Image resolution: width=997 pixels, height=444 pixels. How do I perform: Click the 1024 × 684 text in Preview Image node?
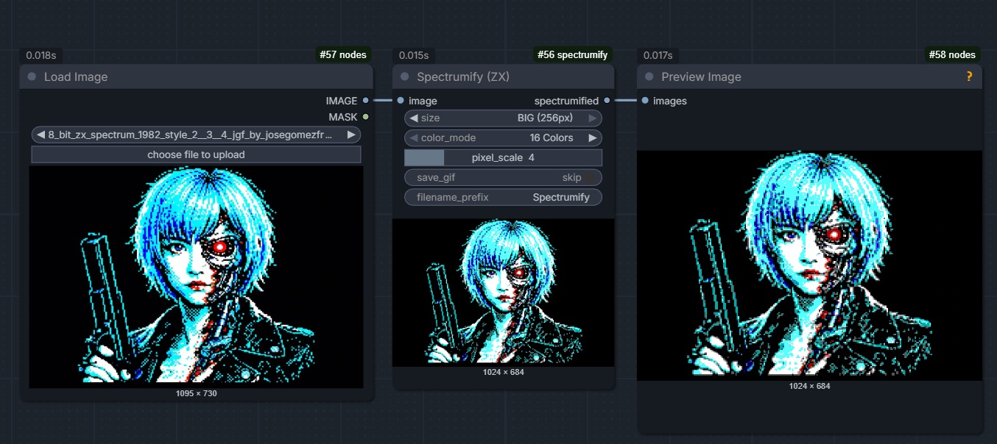809,386
